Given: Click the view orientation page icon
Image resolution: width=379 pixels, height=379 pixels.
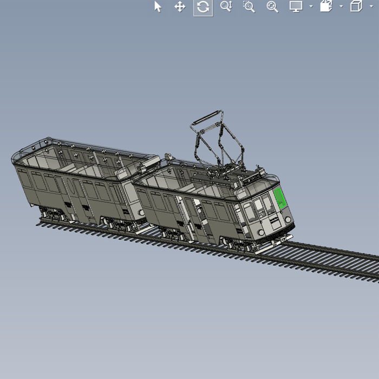Looking at the screenshot, I should click(x=326, y=6).
